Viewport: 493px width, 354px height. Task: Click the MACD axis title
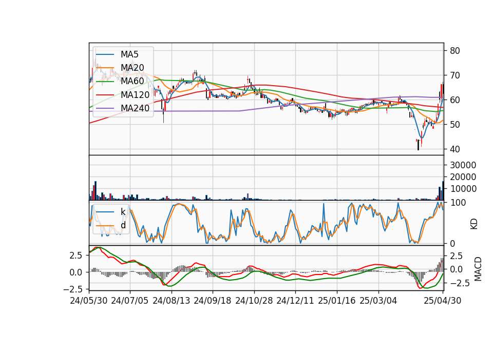pos(478,269)
